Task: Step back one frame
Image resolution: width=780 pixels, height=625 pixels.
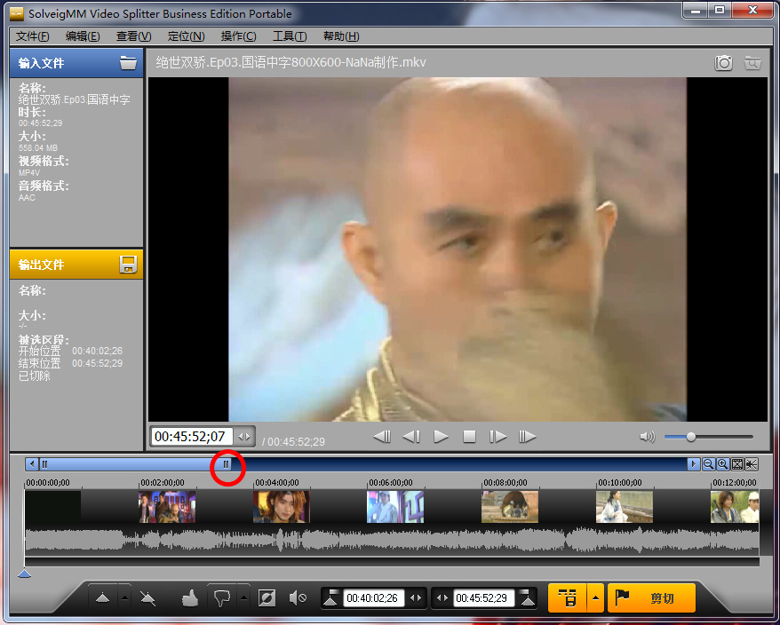Action: click(x=411, y=437)
